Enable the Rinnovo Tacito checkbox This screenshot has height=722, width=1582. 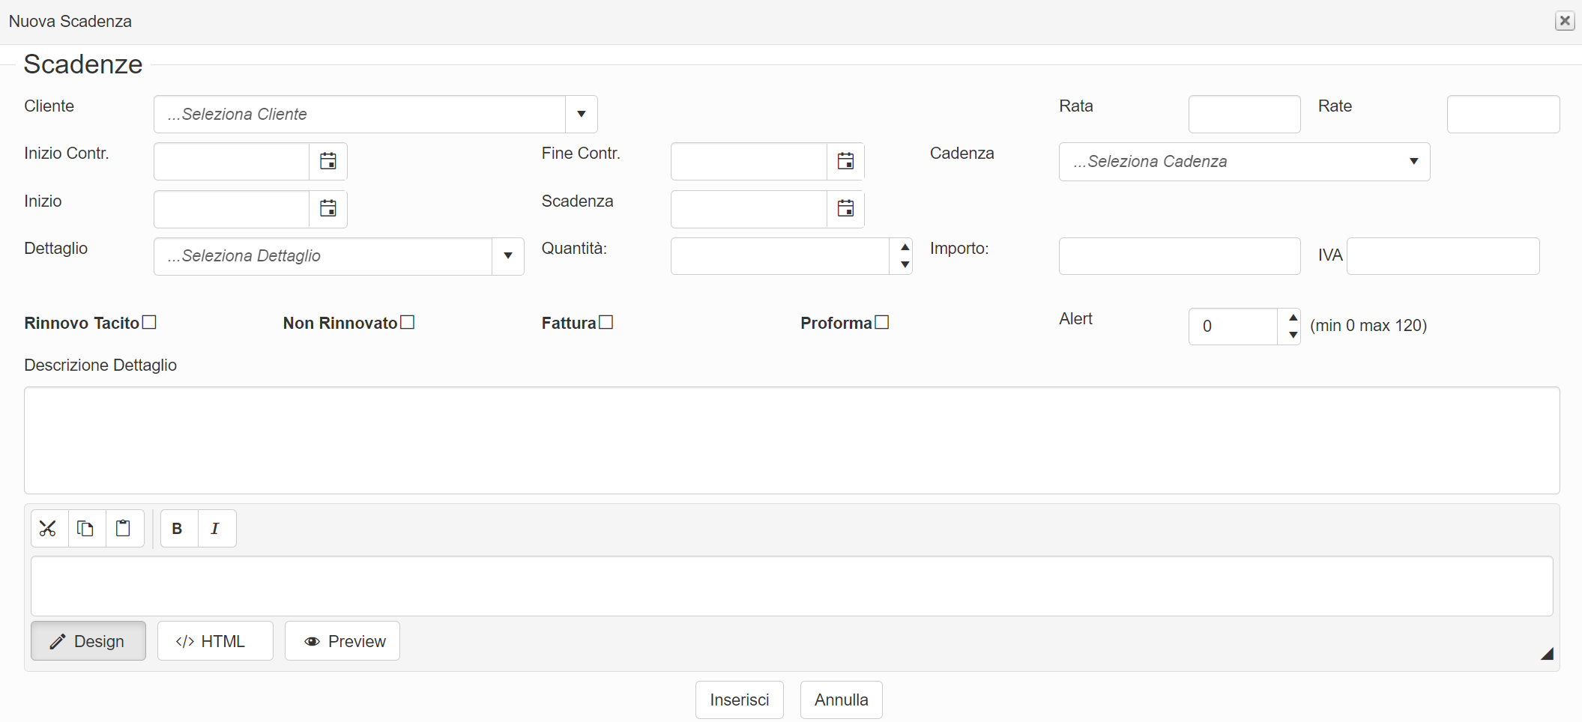pos(149,322)
